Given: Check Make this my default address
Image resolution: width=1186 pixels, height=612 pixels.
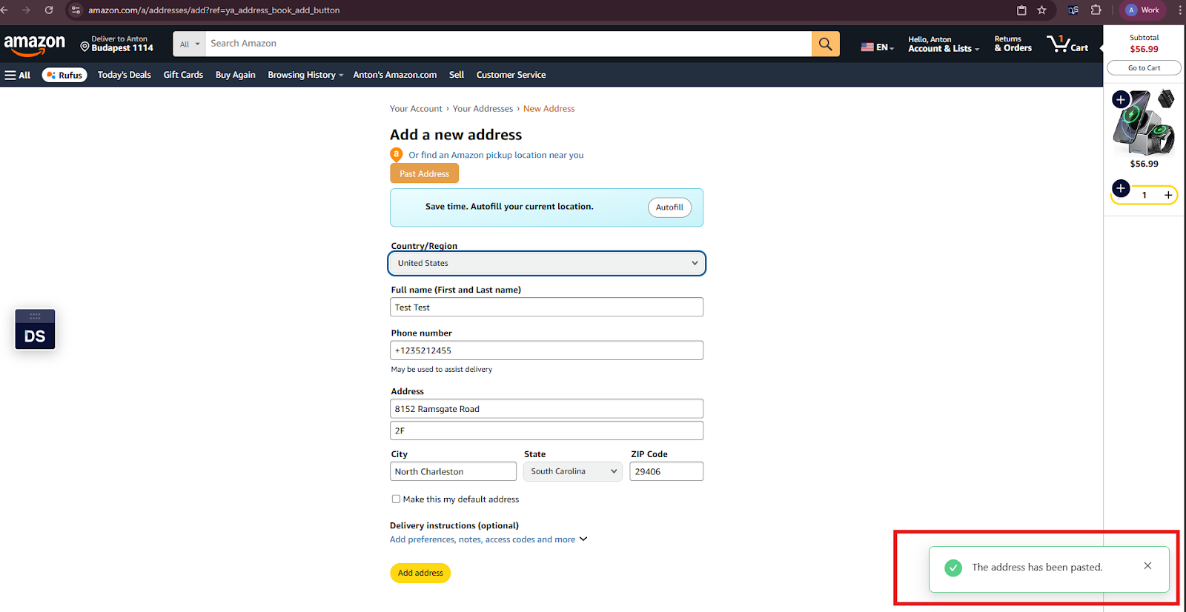Looking at the screenshot, I should point(396,499).
